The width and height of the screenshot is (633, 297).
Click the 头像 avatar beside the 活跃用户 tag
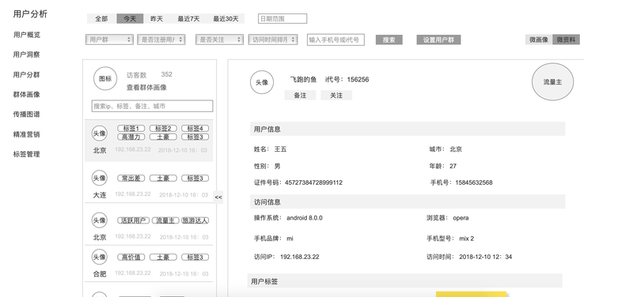[100, 220]
